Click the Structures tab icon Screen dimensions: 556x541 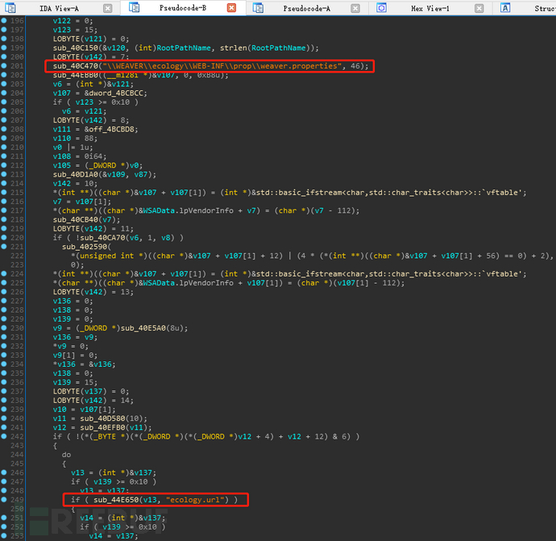(x=505, y=8)
